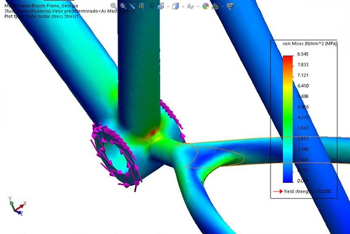Click the von Mises stress color bar
Viewport: 350px width, 234px height.
[288, 119]
